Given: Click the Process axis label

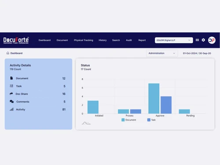Looking at the screenshot, I should pos(129,116).
